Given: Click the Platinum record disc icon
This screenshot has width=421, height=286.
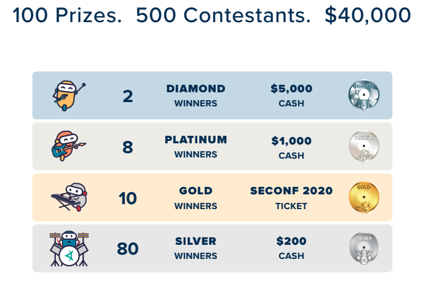Looking at the screenshot, I should (363, 146).
